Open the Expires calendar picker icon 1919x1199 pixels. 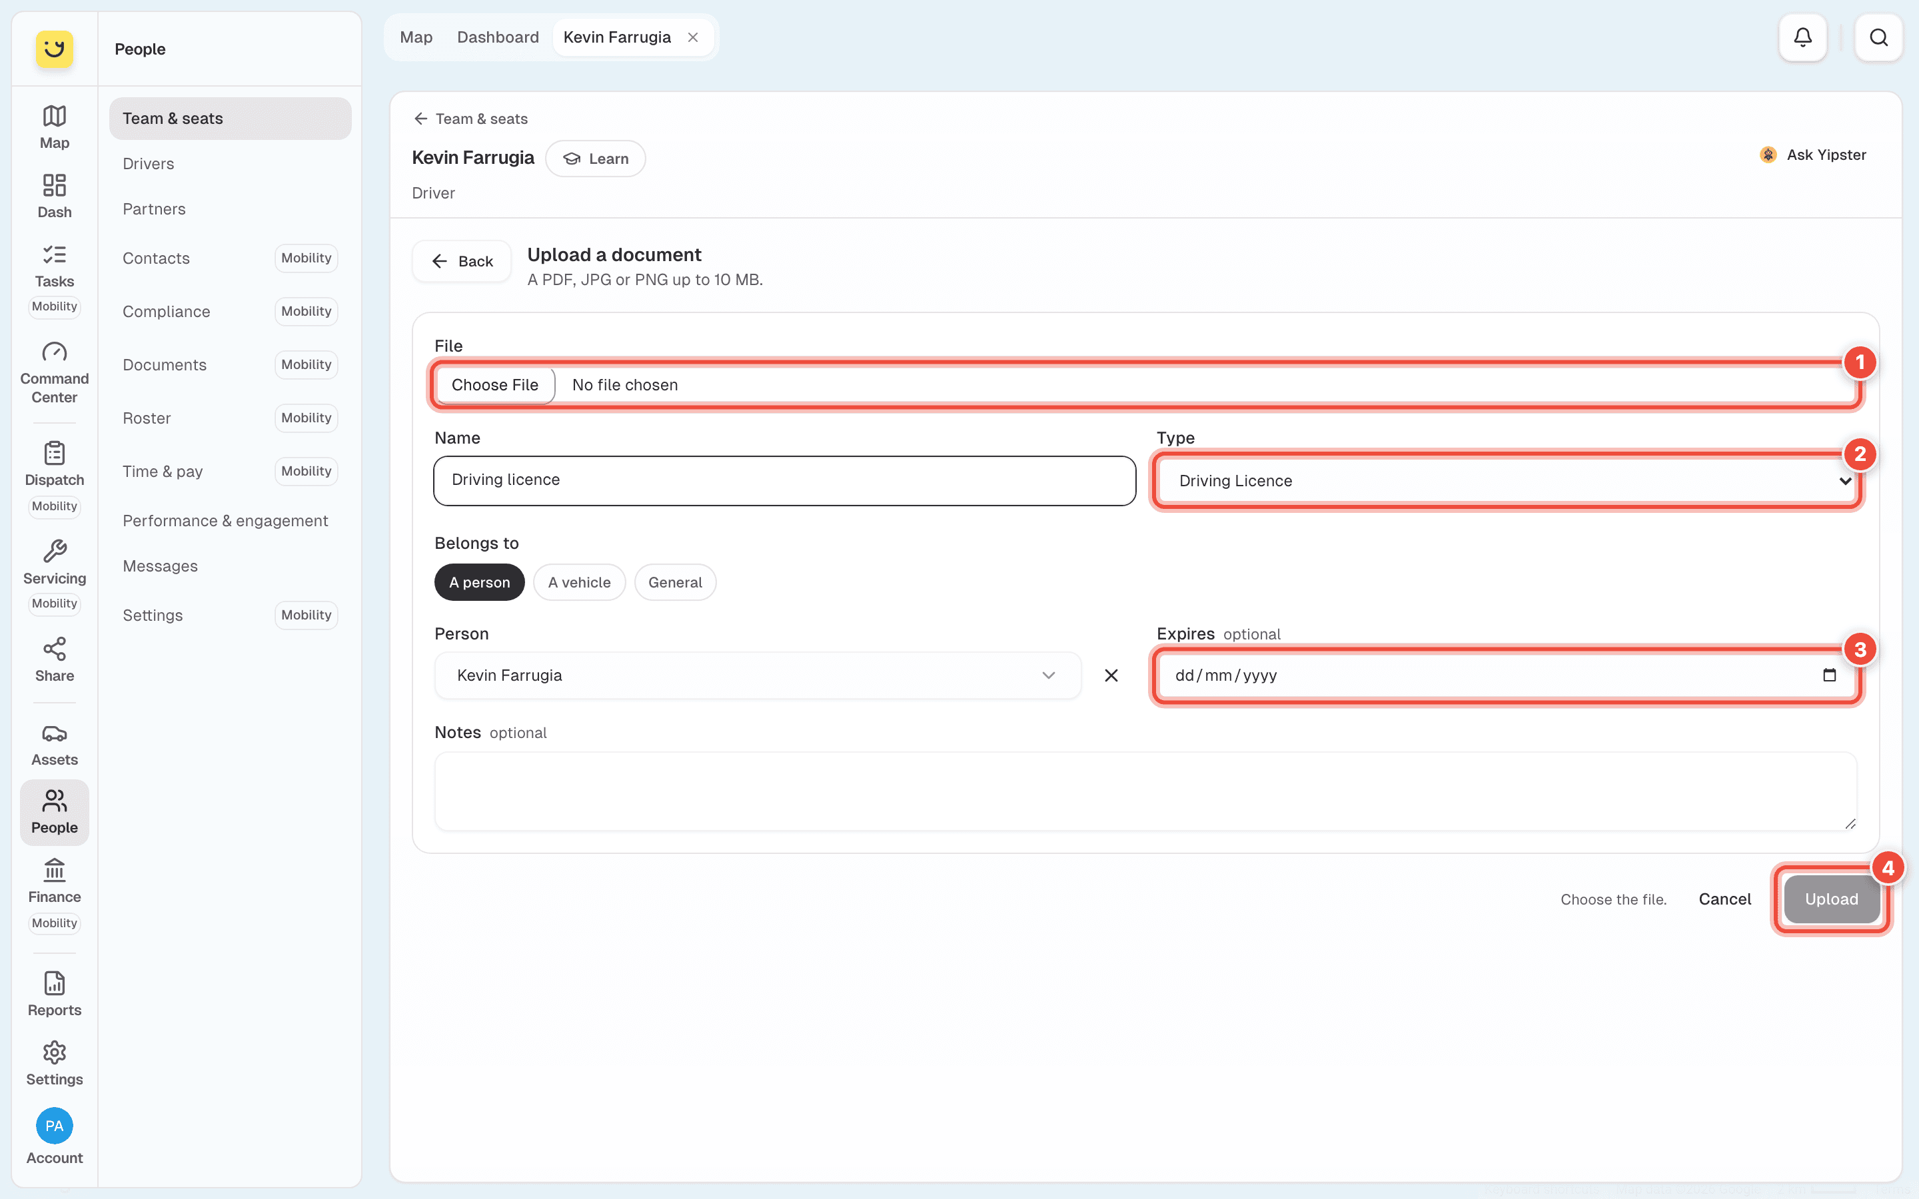point(1830,675)
